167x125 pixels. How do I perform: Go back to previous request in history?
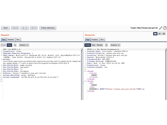pos(23,28)
